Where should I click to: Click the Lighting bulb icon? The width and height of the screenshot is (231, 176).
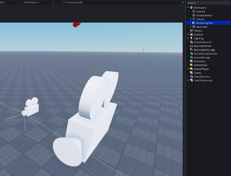(191, 38)
